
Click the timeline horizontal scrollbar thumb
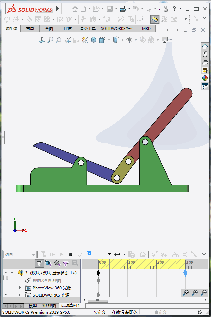(x=98, y=300)
